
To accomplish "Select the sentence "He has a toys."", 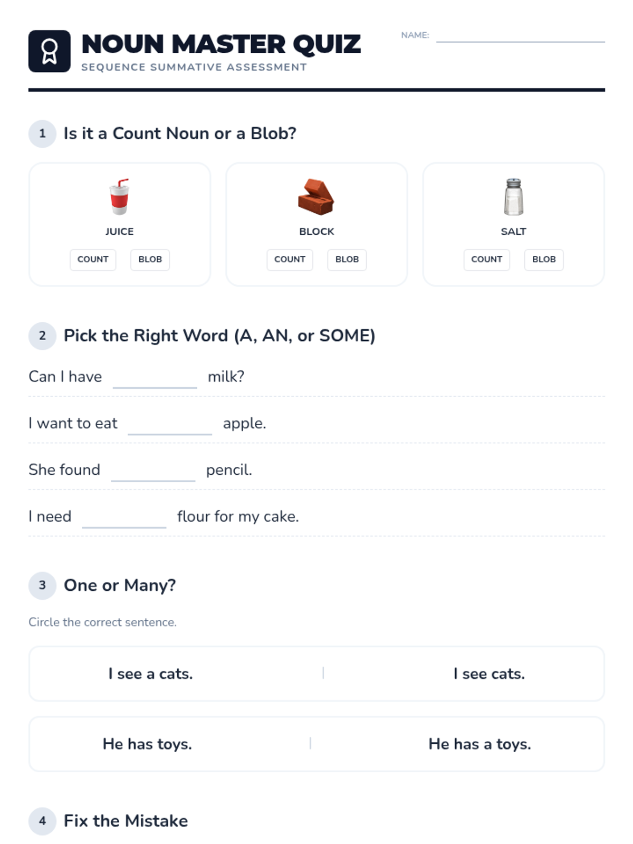I will pos(479,744).
